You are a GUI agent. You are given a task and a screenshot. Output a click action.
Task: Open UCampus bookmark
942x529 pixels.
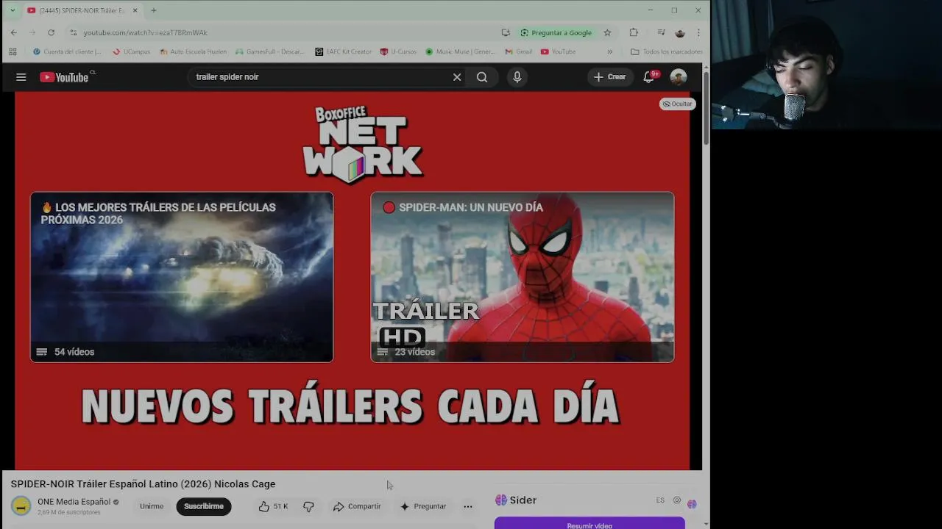pos(131,51)
